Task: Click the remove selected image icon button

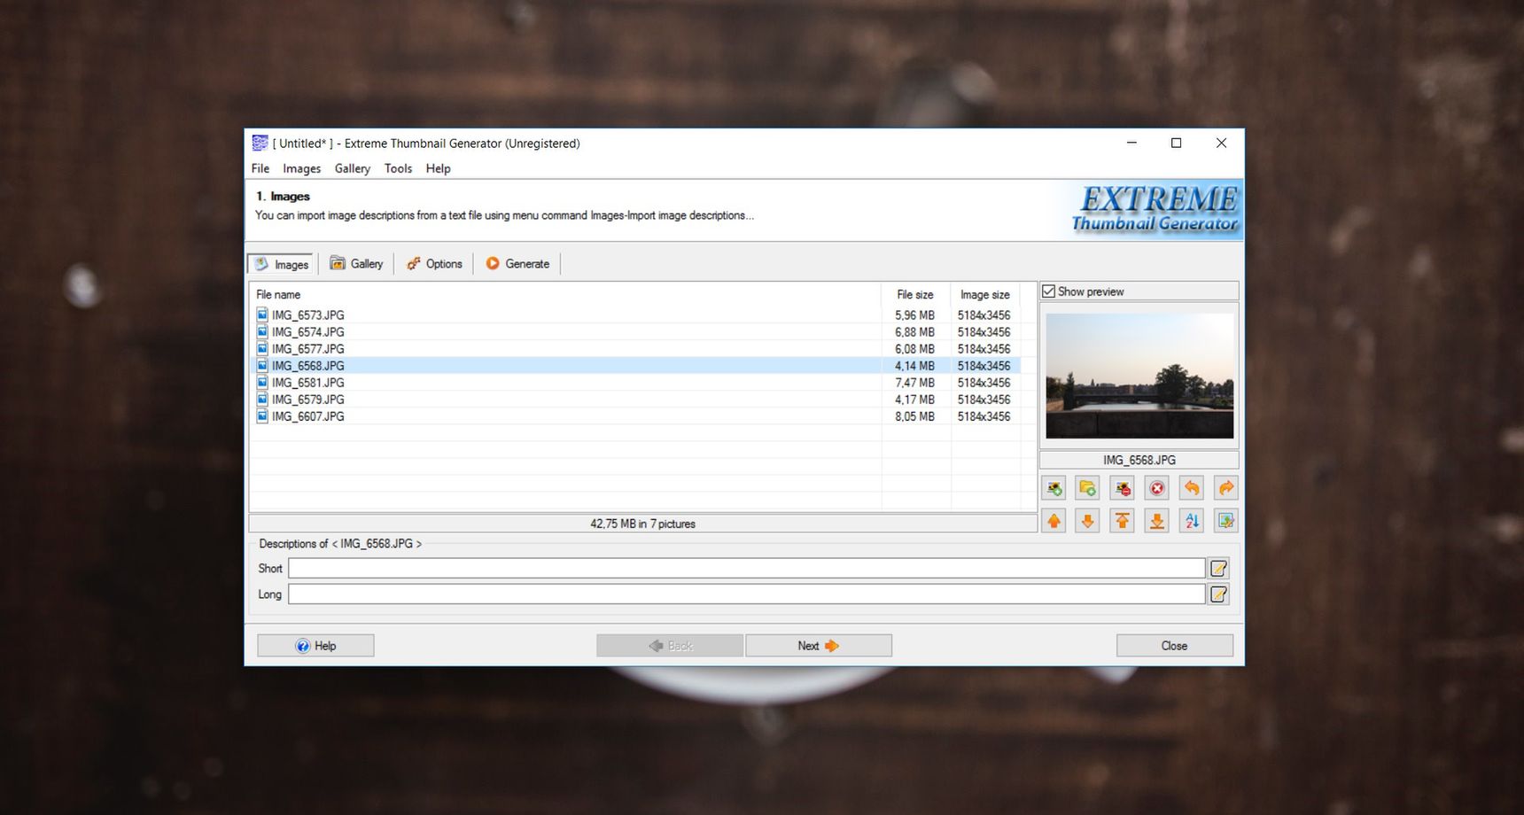Action: 1123,488
